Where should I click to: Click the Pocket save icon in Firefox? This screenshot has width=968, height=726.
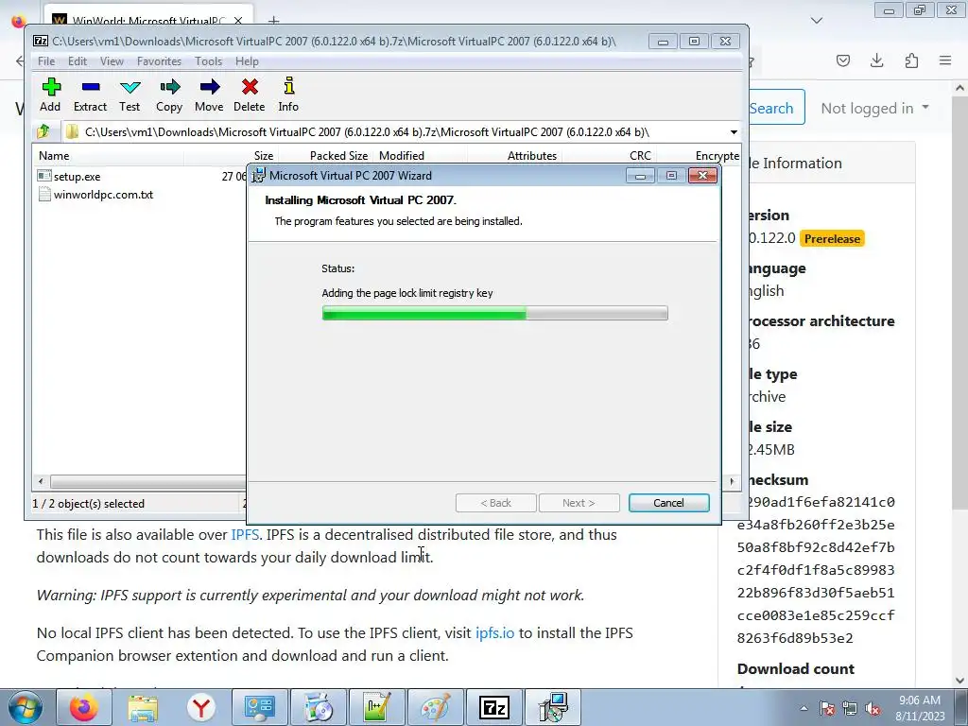pyautogui.click(x=842, y=60)
